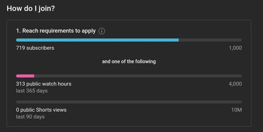
Task: Click the "719 subscribers" label
Action: tap(35, 48)
